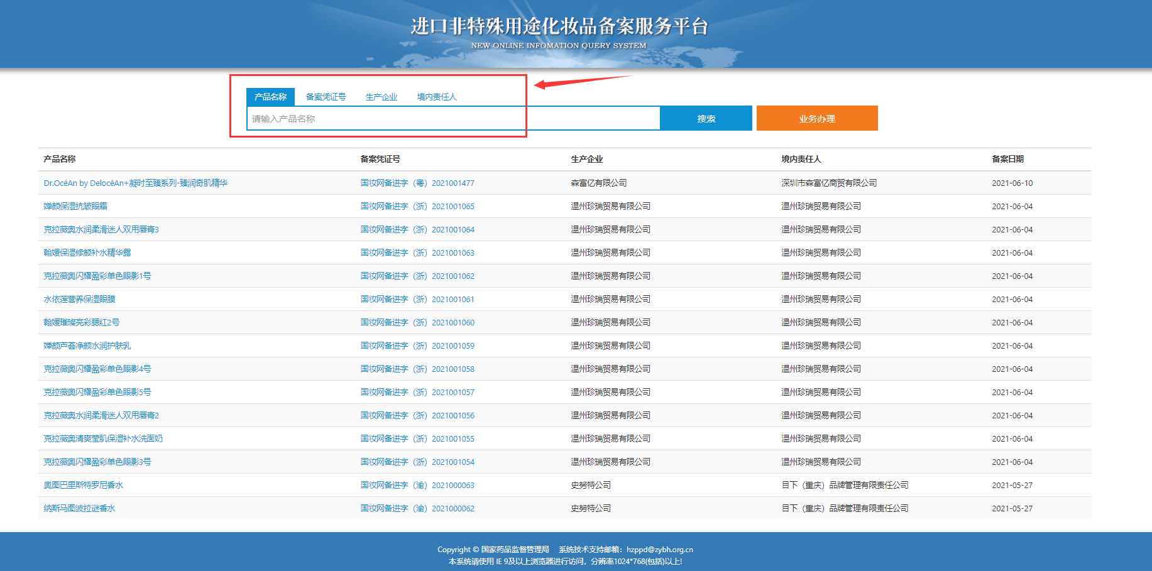
Task: Open filing number (浙) 2021001058
Action: [x=417, y=369]
